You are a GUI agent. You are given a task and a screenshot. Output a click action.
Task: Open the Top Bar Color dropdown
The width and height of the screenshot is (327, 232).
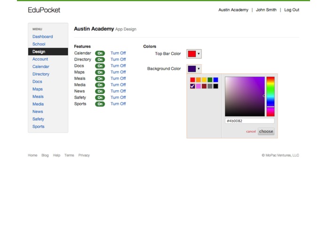[194, 54]
